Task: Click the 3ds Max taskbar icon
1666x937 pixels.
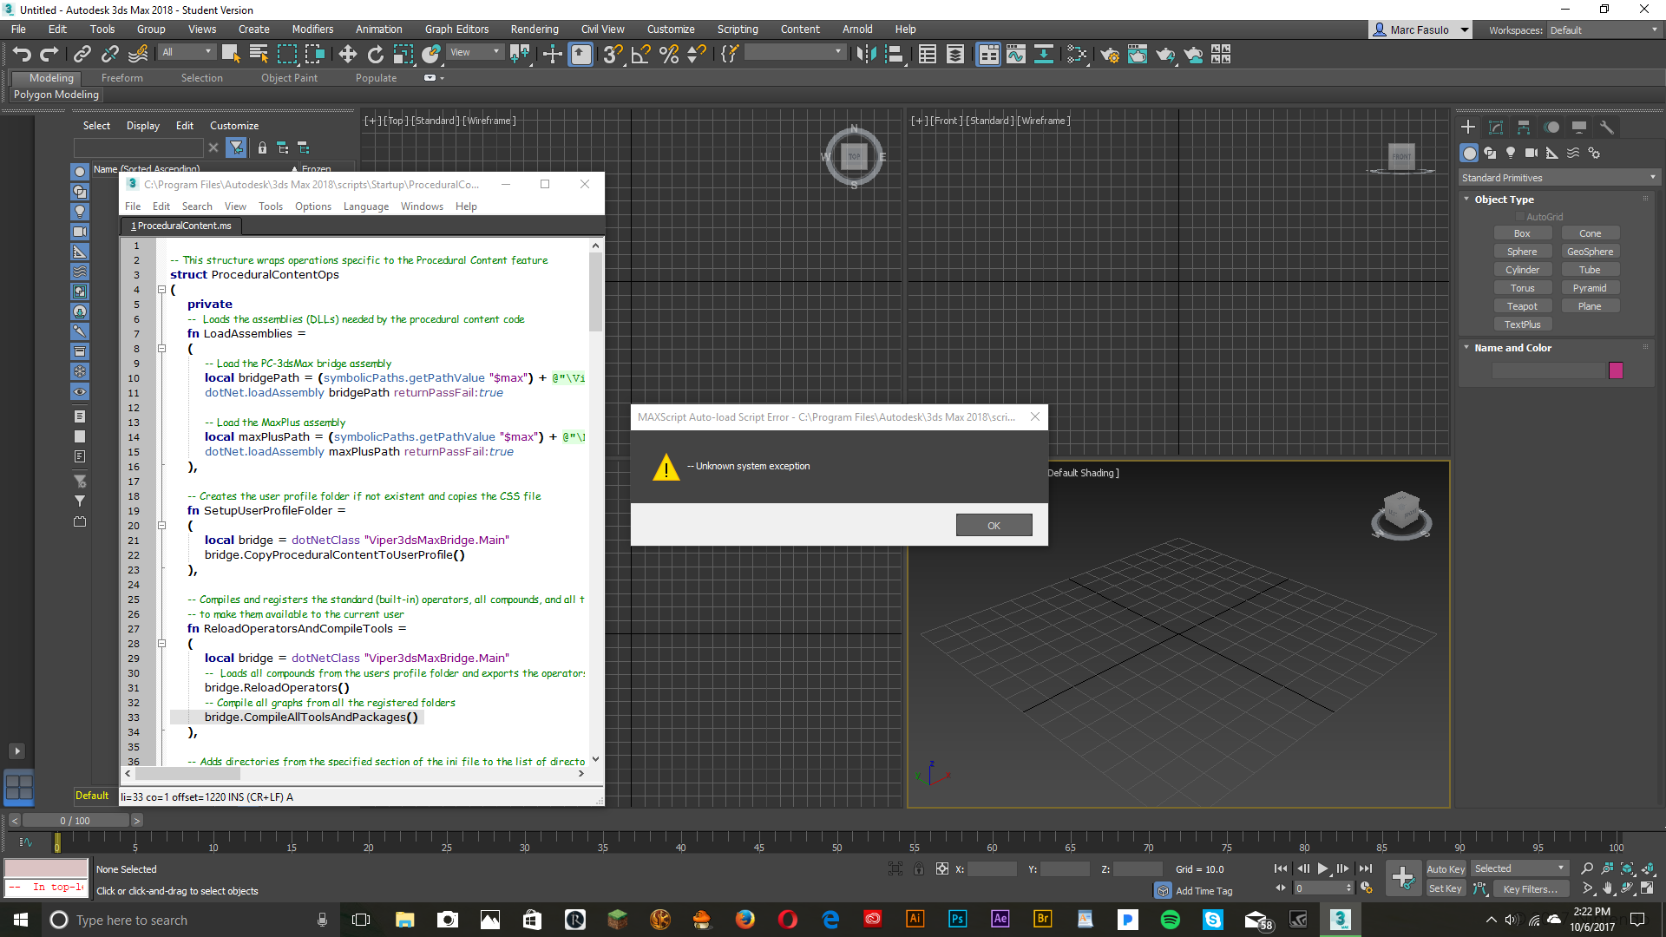Action: coord(1340,919)
